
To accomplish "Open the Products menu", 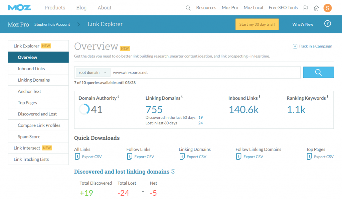I will point(55,8).
